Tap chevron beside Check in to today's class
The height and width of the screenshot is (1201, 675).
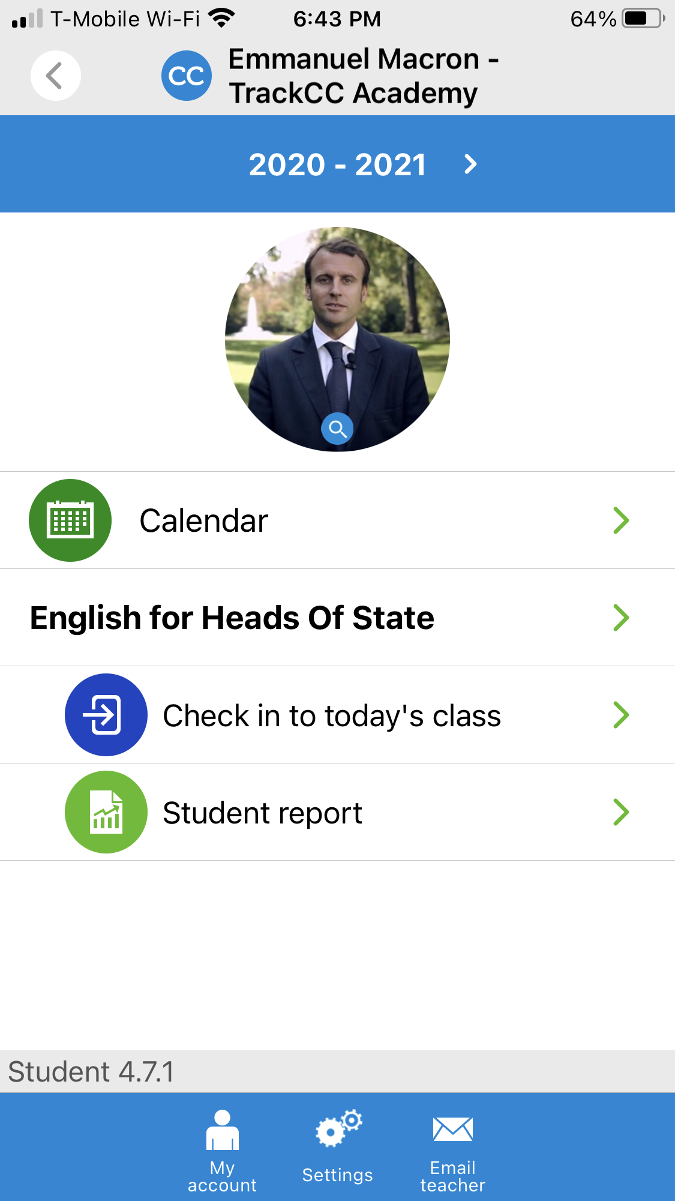621,715
